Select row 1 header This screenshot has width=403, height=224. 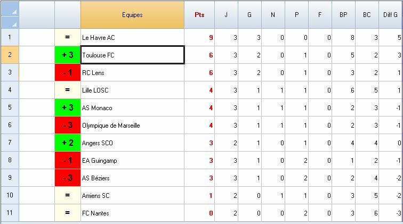pos(10,38)
